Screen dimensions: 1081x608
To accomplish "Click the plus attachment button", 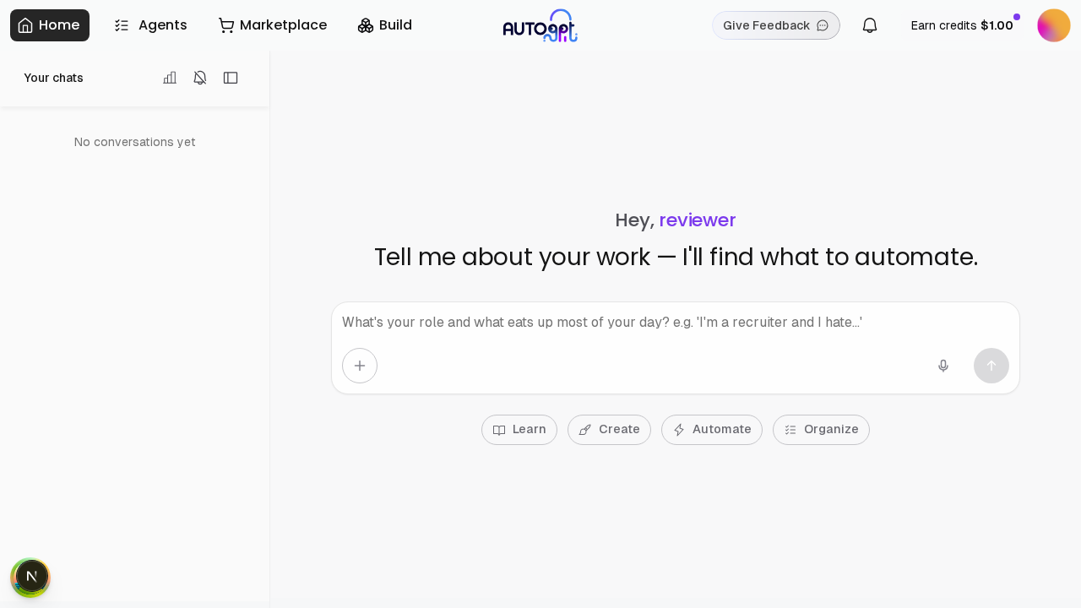I will coord(360,366).
